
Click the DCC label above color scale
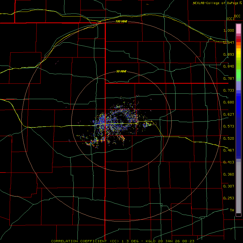click(x=237, y=16)
